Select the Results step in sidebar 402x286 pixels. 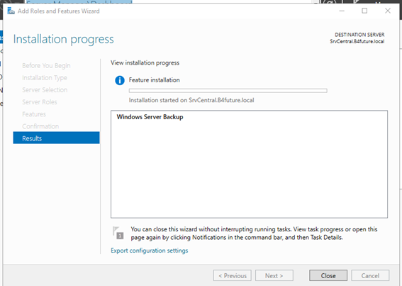point(56,138)
